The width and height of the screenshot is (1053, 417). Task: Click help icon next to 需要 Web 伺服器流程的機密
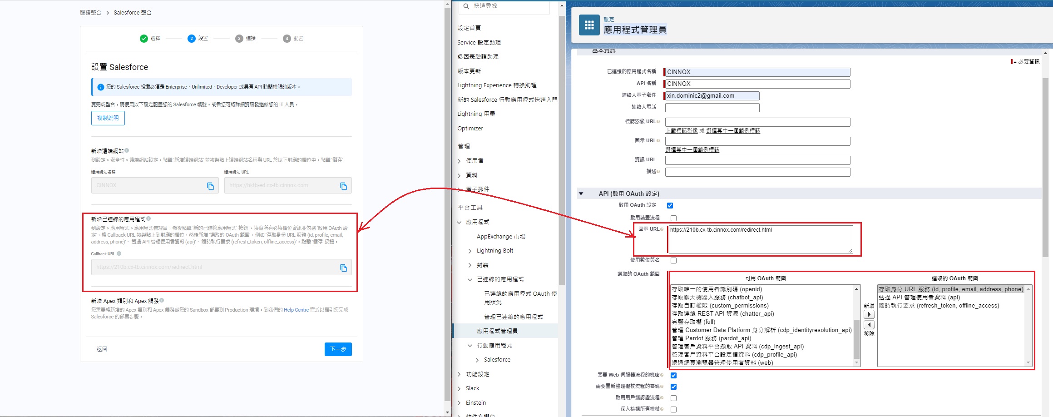[x=662, y=375]
